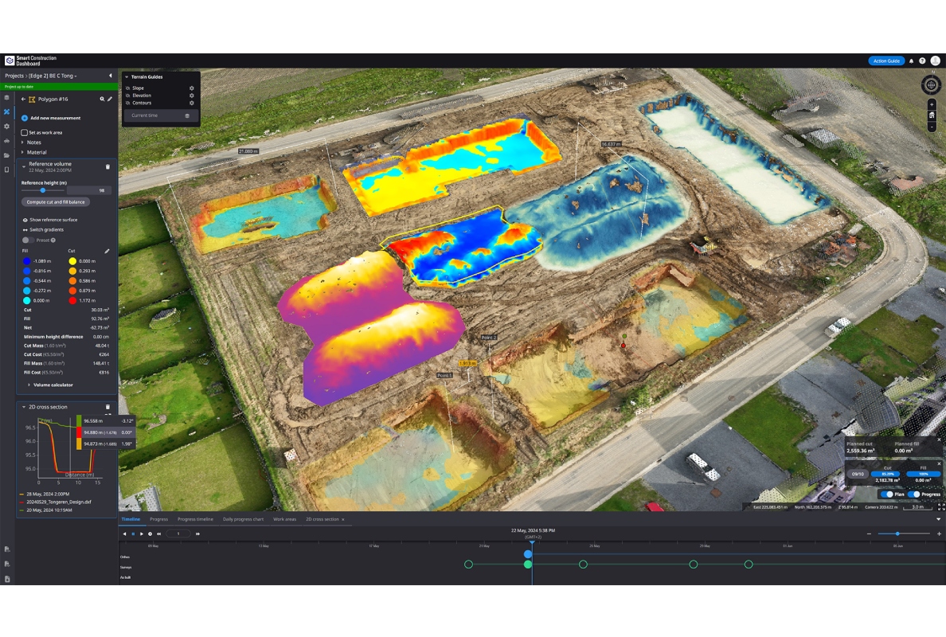Click the compass to reset map orientation
Viewport: 946px width, 637px height.
click(x=931, y=85)
